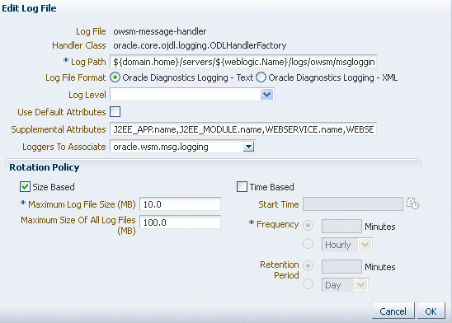This screenshot has height=323, width=452.
Task: Select the Retention Period Minutes radio button
Action: click(x=308, y=265)
